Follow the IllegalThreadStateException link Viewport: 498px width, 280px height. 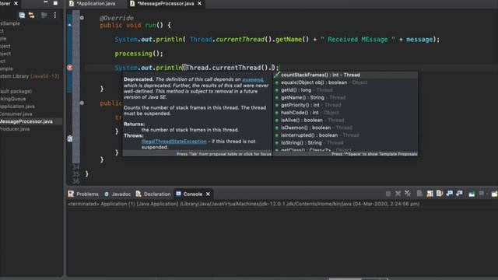click(x=174, y=142)
